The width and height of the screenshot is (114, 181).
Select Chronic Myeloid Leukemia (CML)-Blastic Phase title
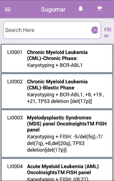coord(57,85)
